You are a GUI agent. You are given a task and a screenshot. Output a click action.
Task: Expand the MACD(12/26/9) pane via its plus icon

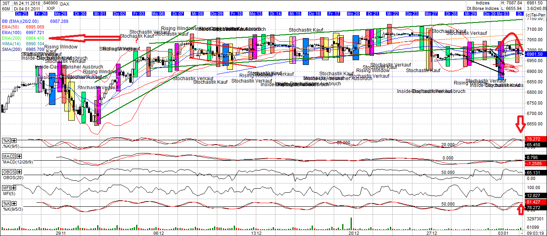pyautogui.click(x=18, y=156)
